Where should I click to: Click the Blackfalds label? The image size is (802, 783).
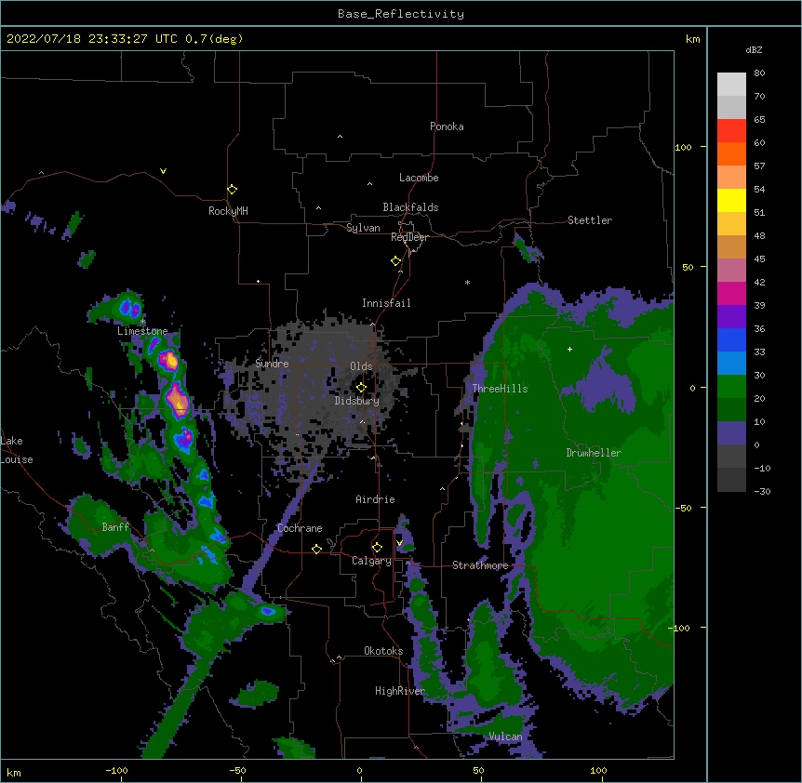tap(410, 207)
